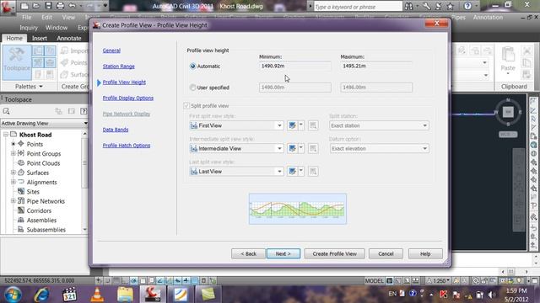The height and width of the screenshot is (303, 540).
Task: Click the Toolspace panel help icon
Action: [84, 111]
